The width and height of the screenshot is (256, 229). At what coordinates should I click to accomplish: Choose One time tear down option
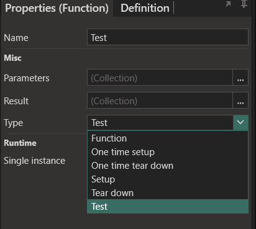(x=168, y=166)
